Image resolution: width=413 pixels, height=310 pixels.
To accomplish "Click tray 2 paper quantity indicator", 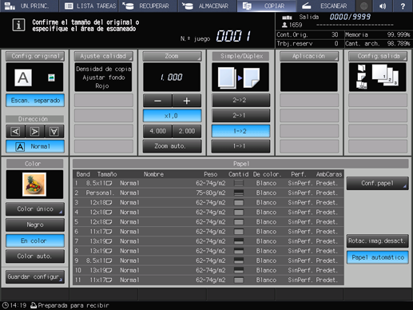I will coord(239,193).
